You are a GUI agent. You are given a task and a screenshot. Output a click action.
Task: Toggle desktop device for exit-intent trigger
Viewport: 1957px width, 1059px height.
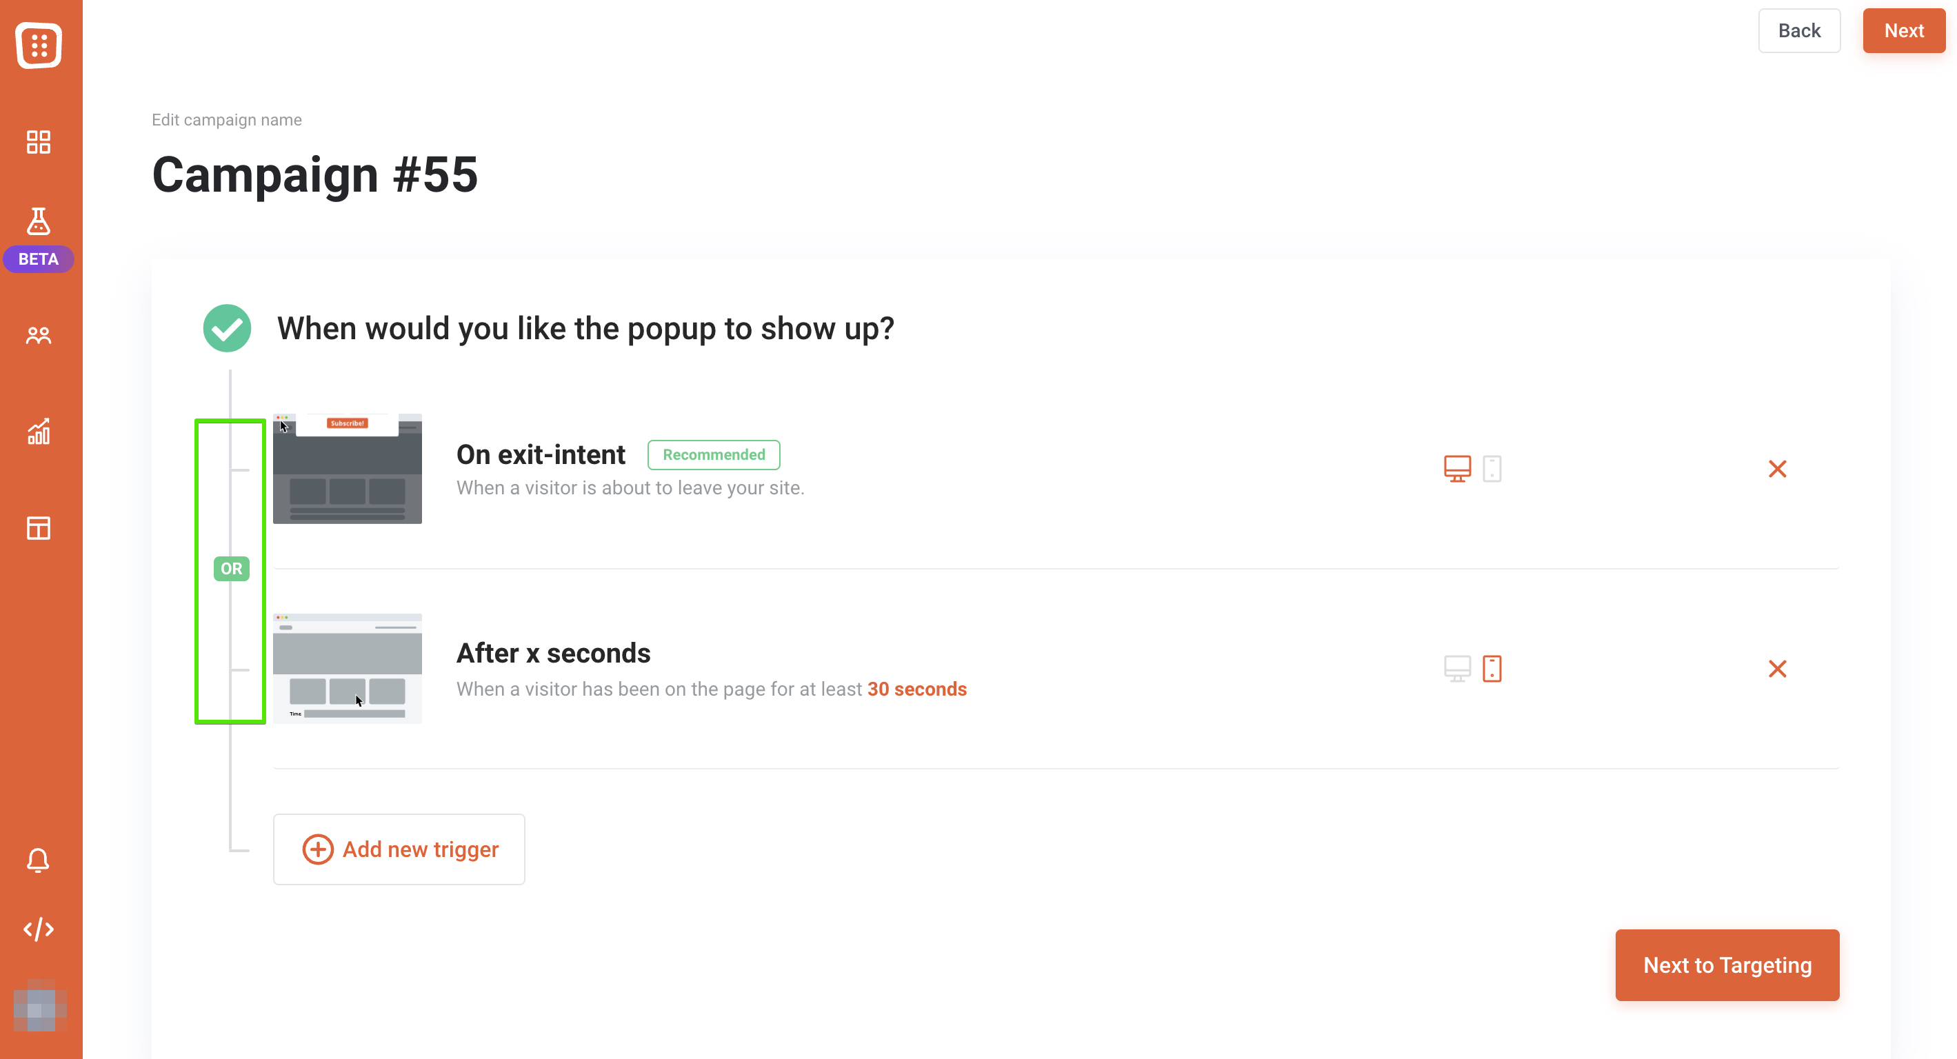1457,469
